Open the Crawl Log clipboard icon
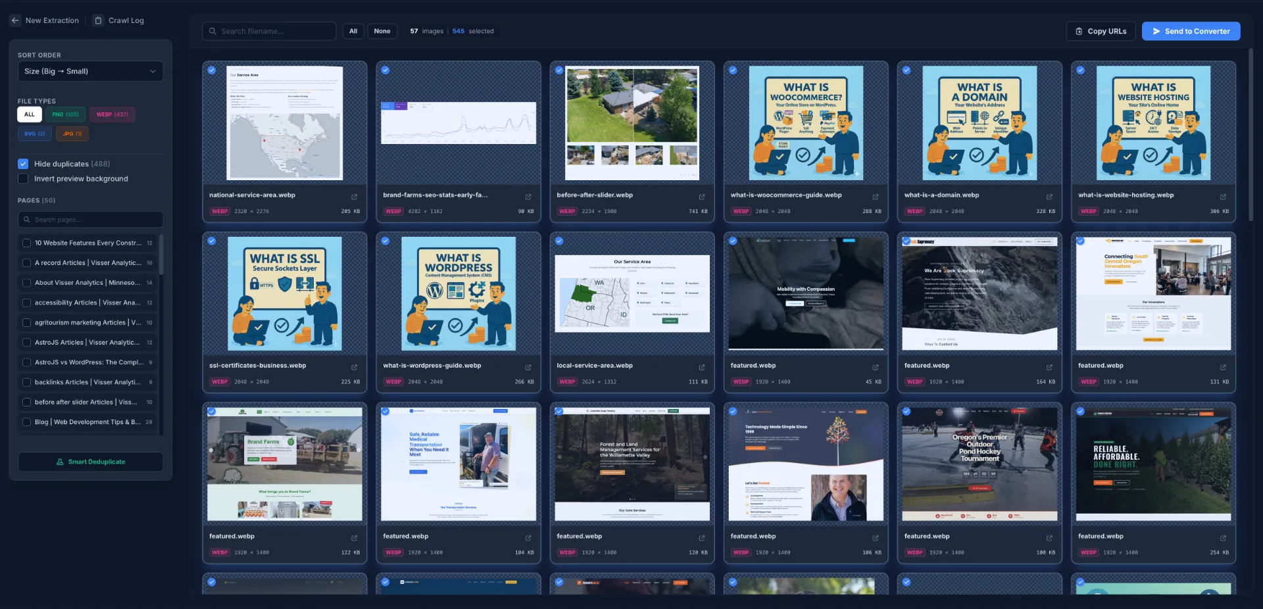This screenshot has width=1263, height=609. (x=98, y=20)
